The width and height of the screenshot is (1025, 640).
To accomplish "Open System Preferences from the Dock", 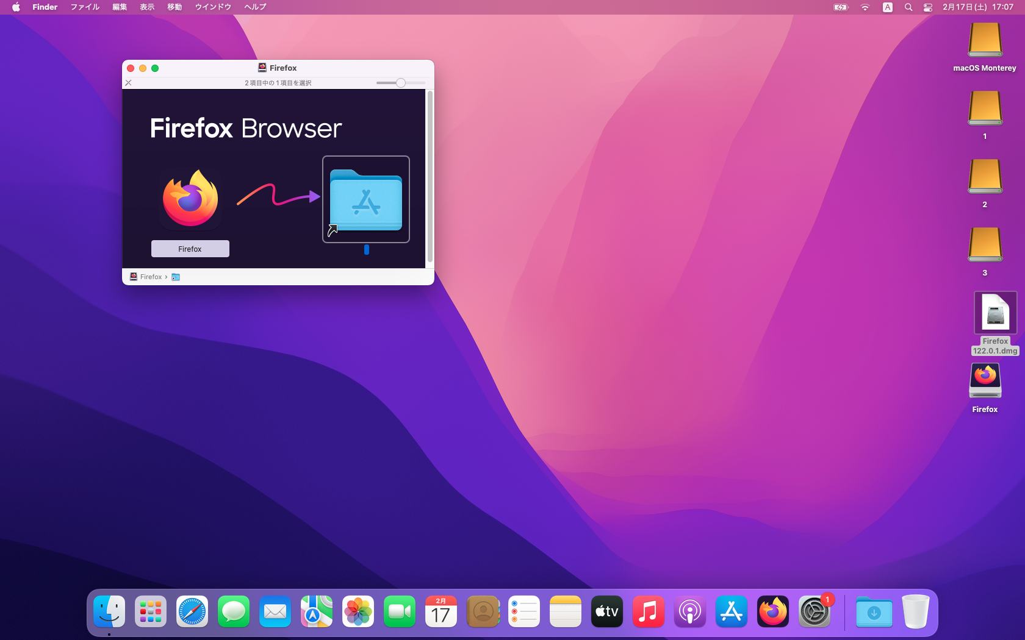I will 815,611.
